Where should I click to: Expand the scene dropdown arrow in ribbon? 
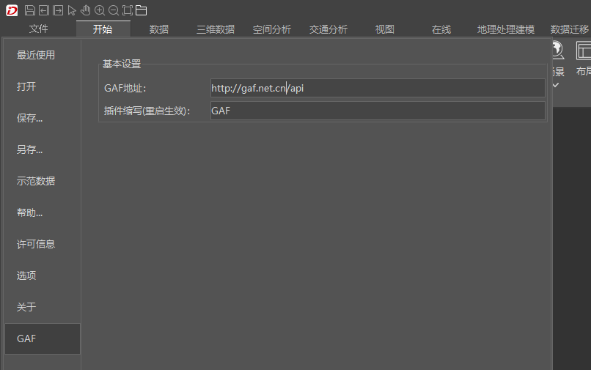[556, 85]
